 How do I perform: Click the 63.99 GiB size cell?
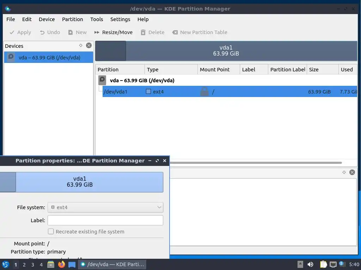click(319, 92)
